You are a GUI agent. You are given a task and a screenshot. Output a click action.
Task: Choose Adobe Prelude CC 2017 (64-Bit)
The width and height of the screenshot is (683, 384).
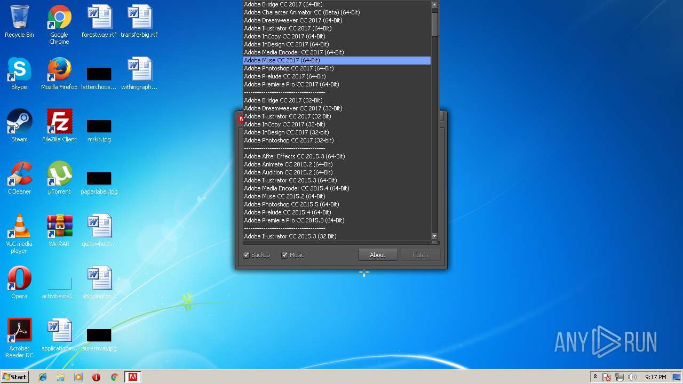point(337,76)
